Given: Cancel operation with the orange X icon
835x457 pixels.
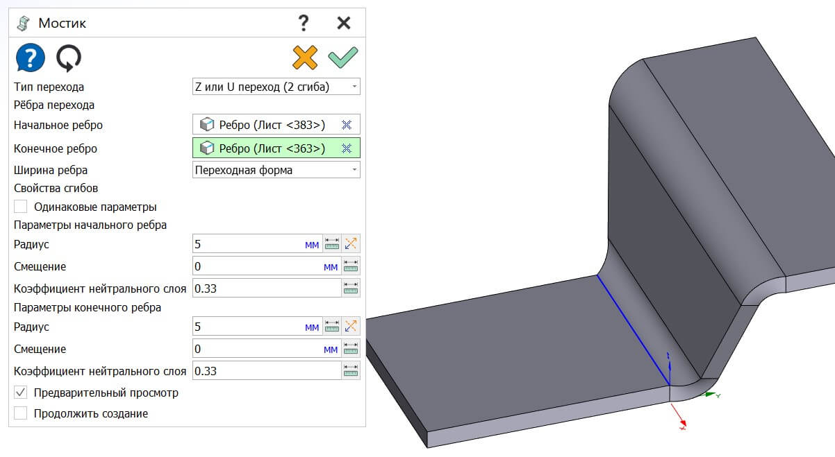Looking at the screenshot, I should [305, 58].
